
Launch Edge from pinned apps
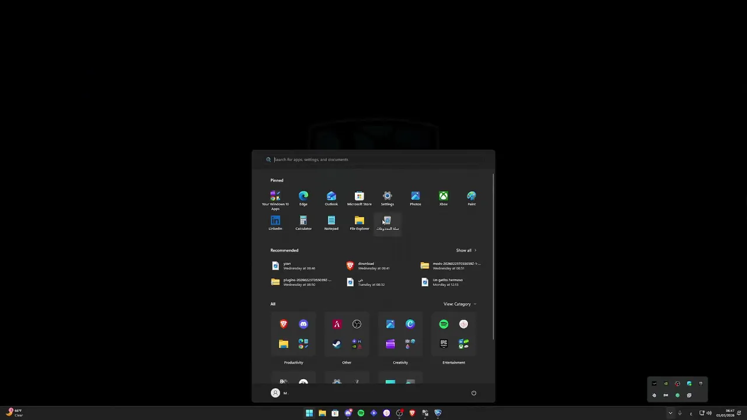click(303, 198)
